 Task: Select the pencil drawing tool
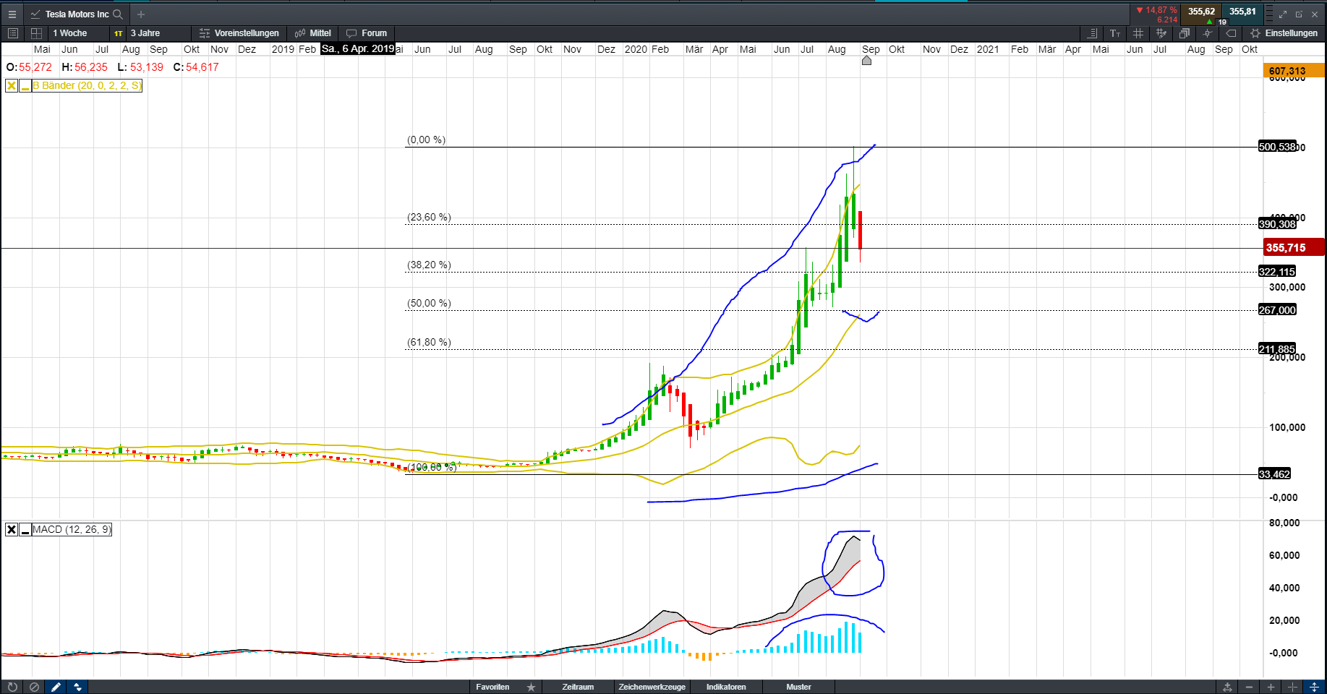pyautogui.click(x=56, y=687)
